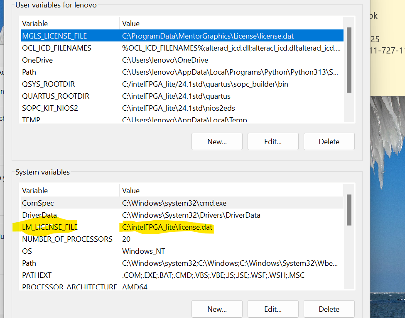Click New button under User variables
Viewport: 405px width, 318px height.
pos(217,141)
